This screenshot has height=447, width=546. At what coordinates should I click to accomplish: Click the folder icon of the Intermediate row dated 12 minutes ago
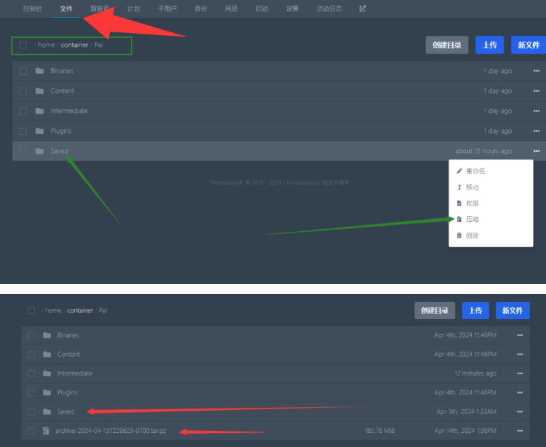47,374
